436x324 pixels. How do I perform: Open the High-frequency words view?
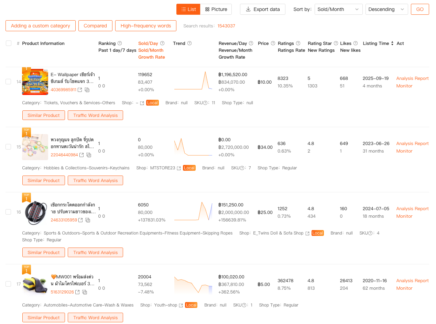(x=146, y=26)
